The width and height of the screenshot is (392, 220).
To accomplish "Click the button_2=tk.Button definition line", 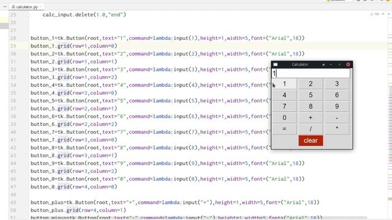I will click(167, 54).
